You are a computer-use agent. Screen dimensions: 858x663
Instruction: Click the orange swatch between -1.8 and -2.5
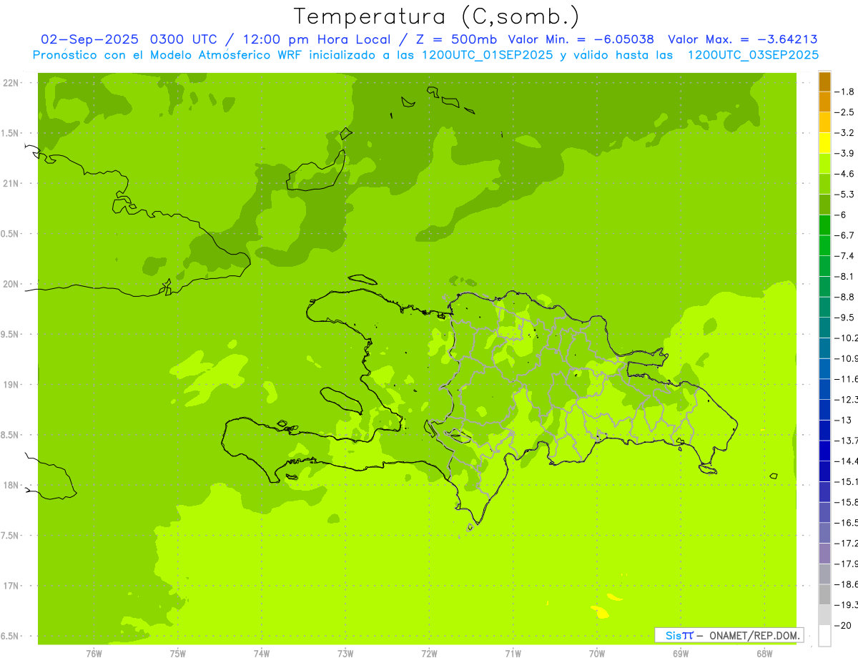(824, 102)
